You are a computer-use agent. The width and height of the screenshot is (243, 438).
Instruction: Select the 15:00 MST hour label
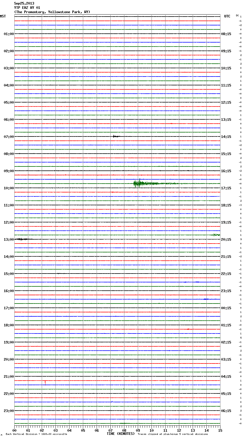tap(9, 274)
